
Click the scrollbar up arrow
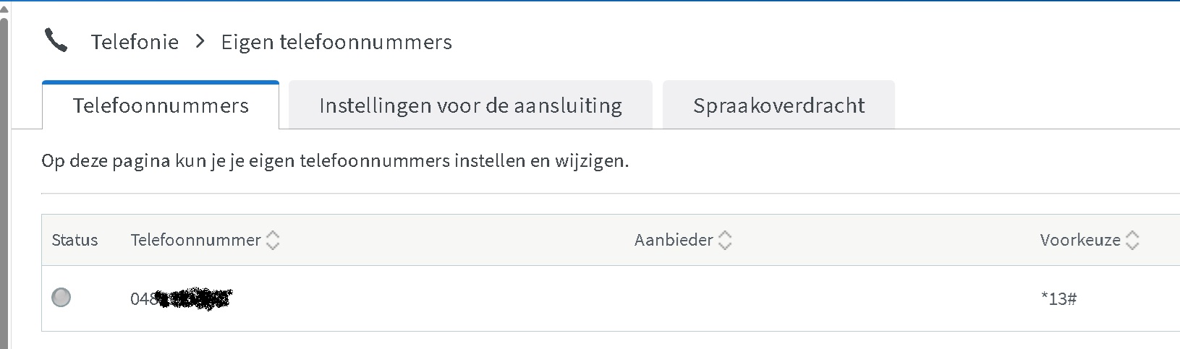coord(4,9)
